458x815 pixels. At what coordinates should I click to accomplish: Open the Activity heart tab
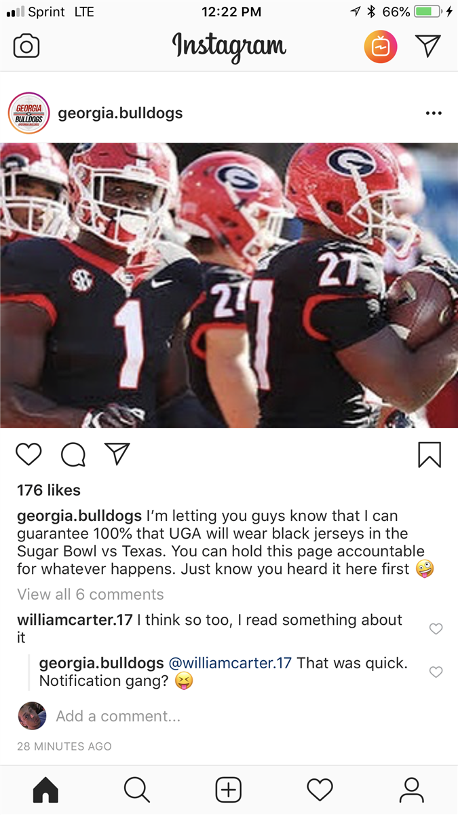320,790
